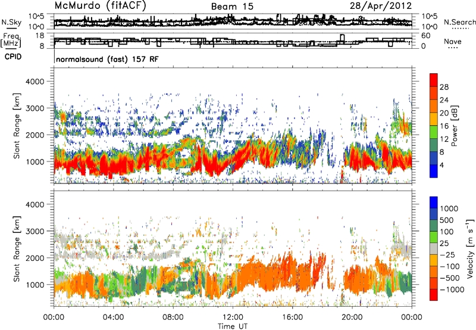476x330 pixels.
Task: Click the Power [dB] colorbar title
Action: [455, 126]
